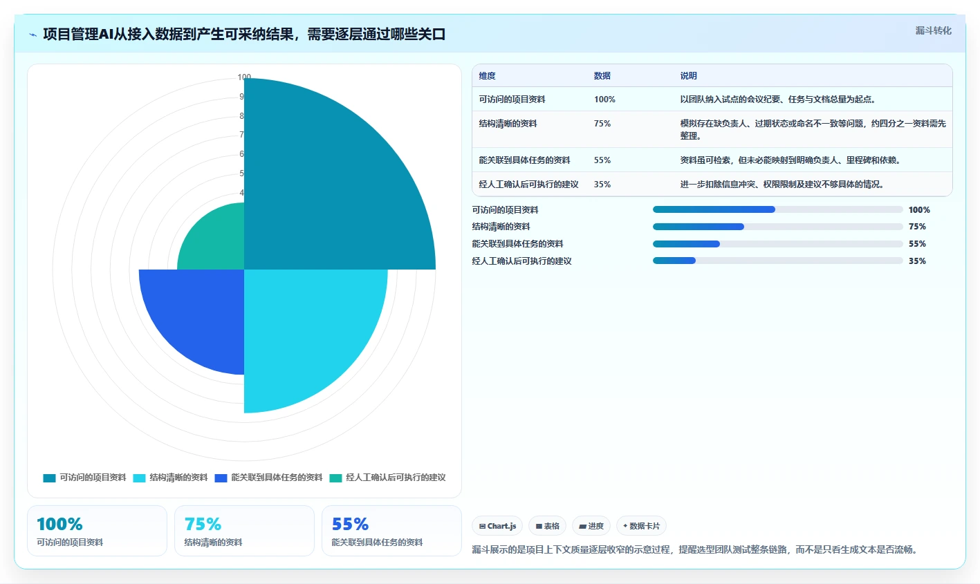
Task: Click the chart title heading text
Action: coord(244,35)
